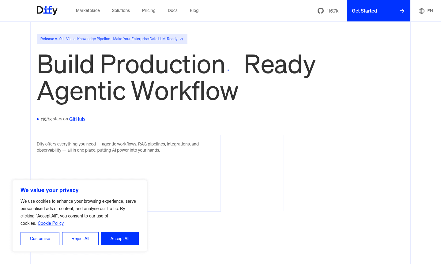Reject All cookies
This screenshot has height=264, width=441.
pos(80,239)
